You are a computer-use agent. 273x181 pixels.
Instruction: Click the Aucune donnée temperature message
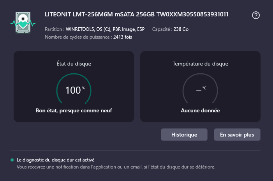(200, 110)
